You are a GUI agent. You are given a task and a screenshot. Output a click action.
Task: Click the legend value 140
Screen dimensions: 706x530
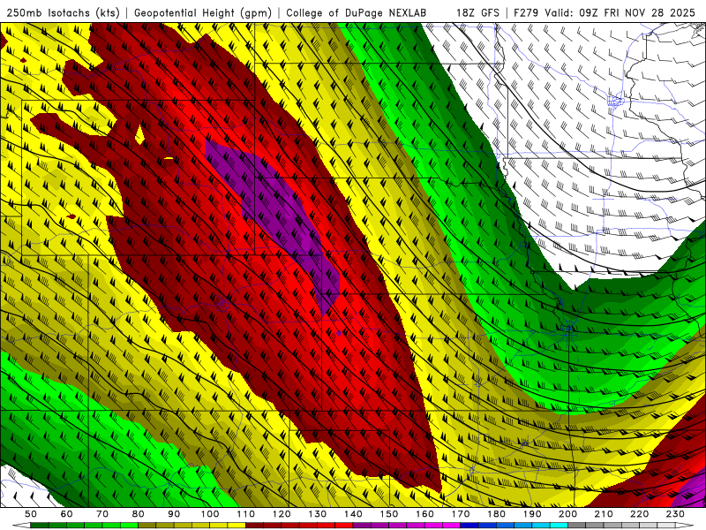(354, 514)
